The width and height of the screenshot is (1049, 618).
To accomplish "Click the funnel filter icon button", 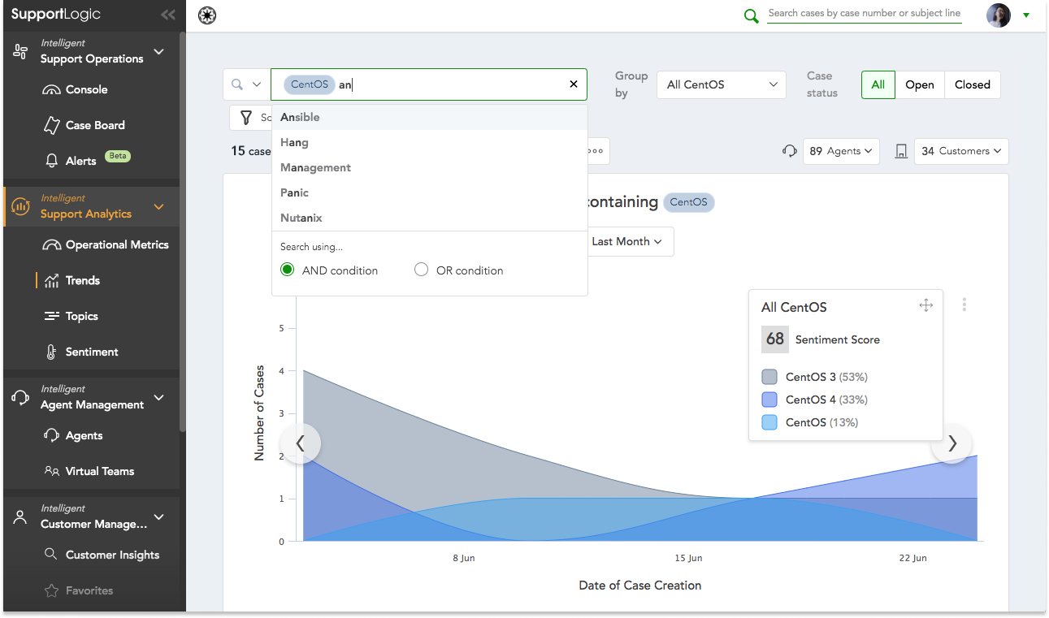I will (x=246, y=118).
